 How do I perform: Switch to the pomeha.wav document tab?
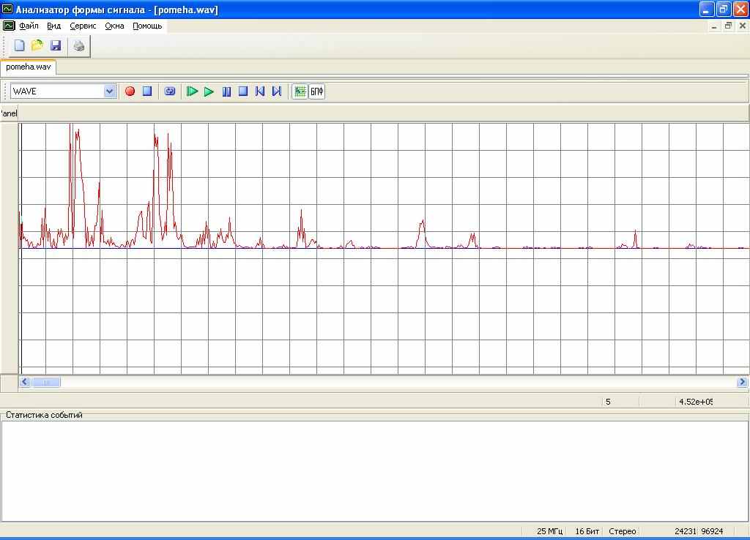tap(29, 67)
